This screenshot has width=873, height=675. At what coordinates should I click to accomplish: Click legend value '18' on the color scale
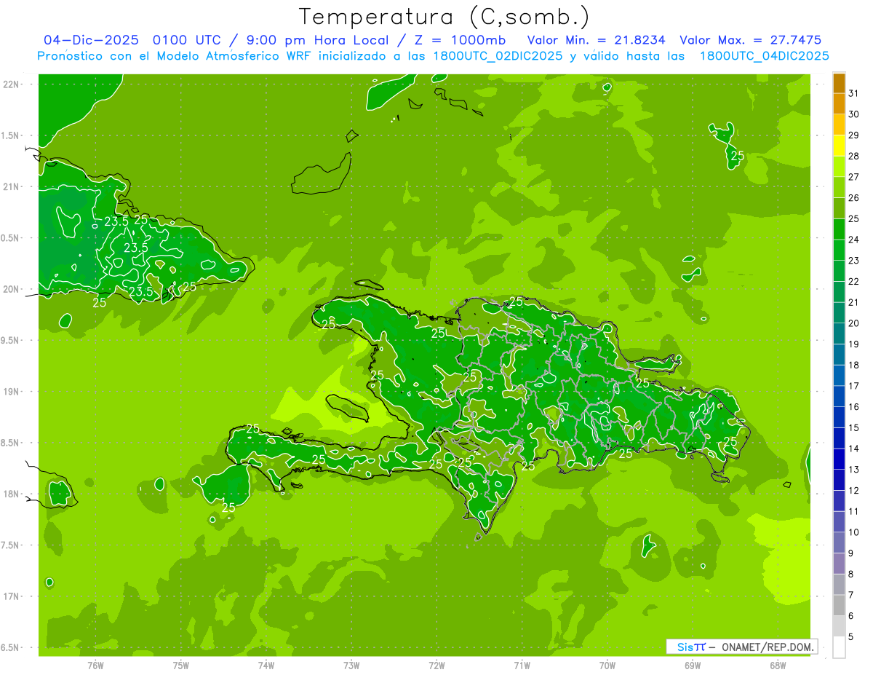[854, 366]
